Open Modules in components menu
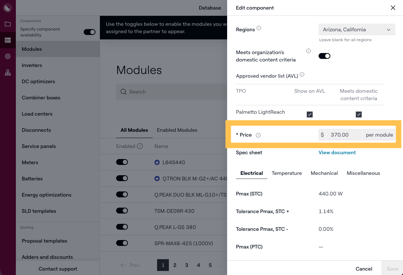403x275 pixels. tap(58, 49)
